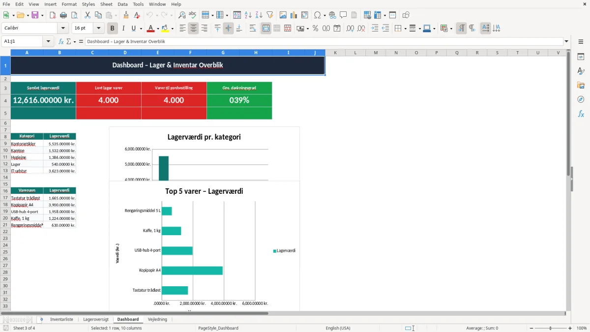Copy the selection to clipboard
Screen dimensions: 590x332
(x=98, y=15)
